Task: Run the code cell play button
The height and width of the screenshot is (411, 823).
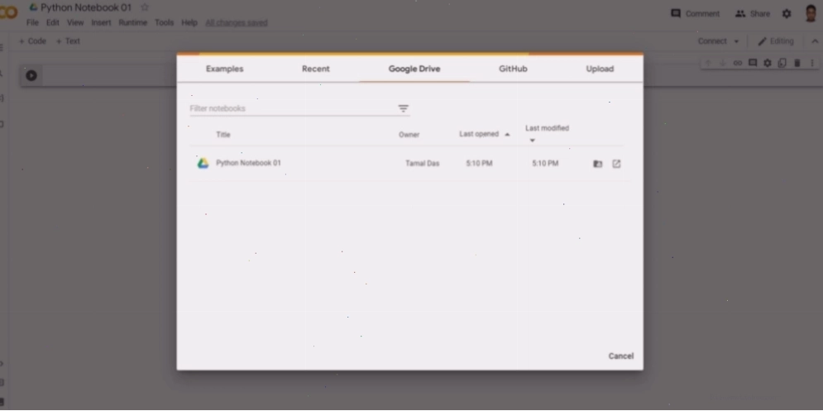Action: [31, 75]
